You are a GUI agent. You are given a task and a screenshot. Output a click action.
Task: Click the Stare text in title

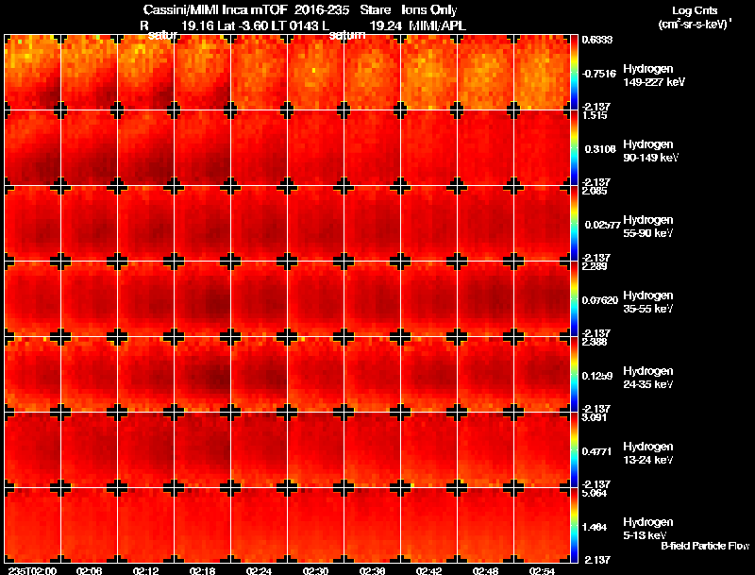(x=376, y=9)
